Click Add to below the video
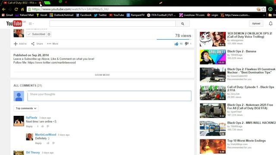Image resolution: width=276 pixels, height=155 pixels. pyautogui.click(x=20, y=44)
